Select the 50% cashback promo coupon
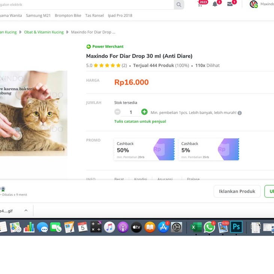This screenshot has width=274, height=274. click(x=144, y=149)
